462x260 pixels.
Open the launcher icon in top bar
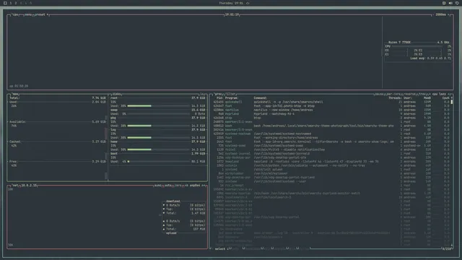[x=5, y=3]
